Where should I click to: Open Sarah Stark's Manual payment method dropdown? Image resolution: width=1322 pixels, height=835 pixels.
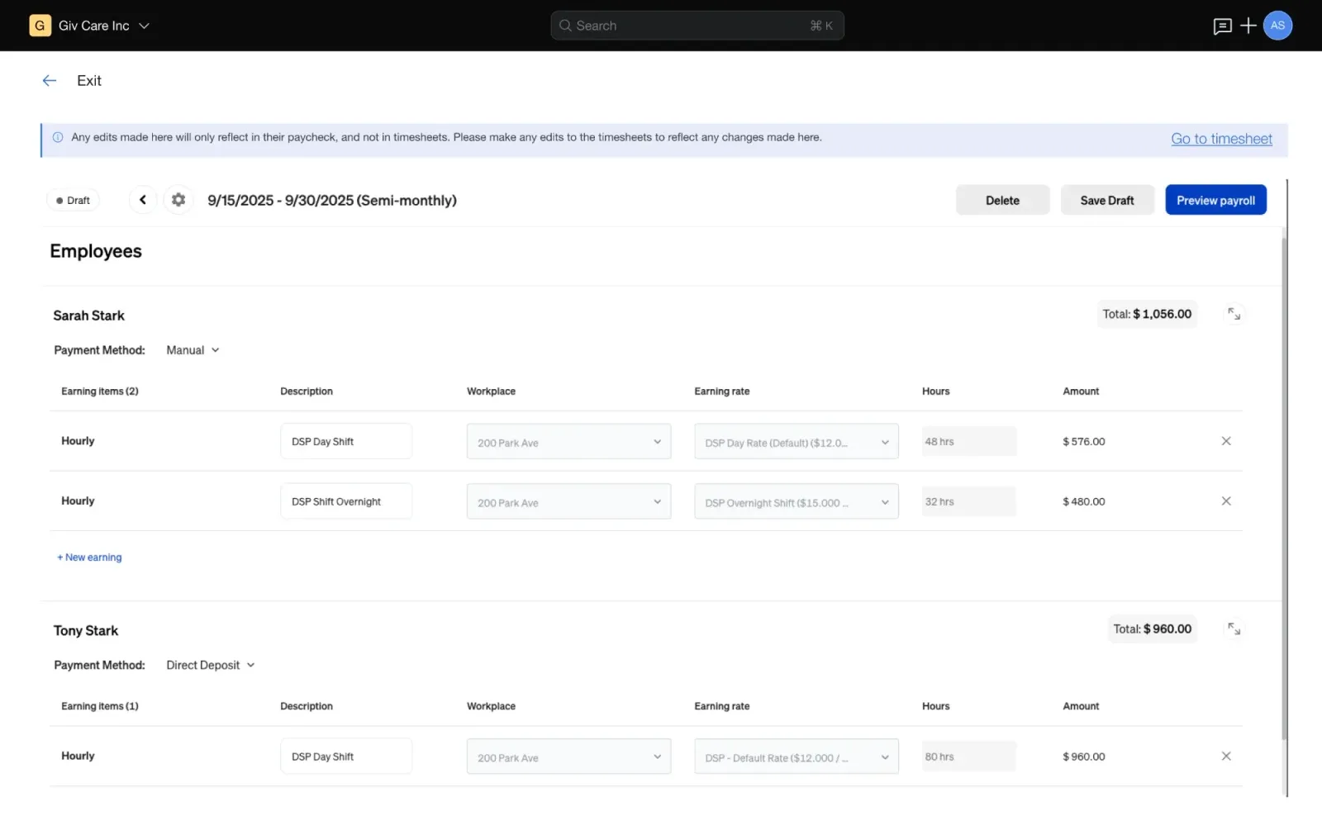tap(193, 350)
